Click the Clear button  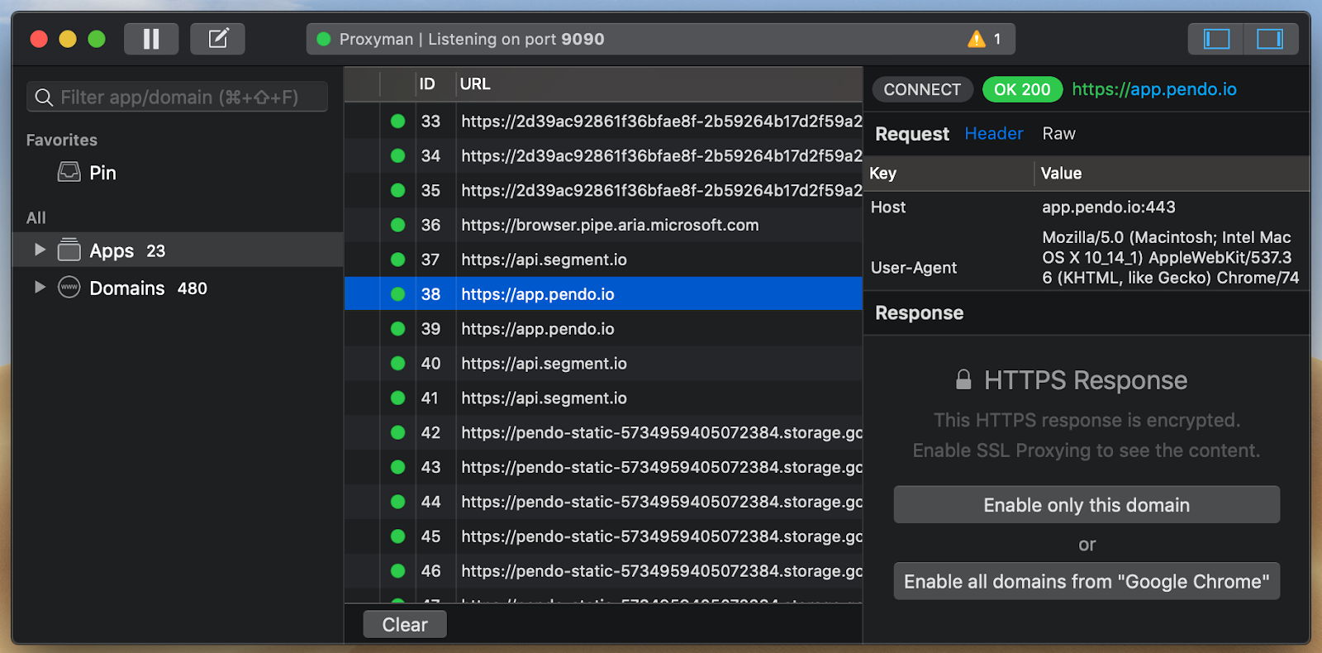(405, 624)
